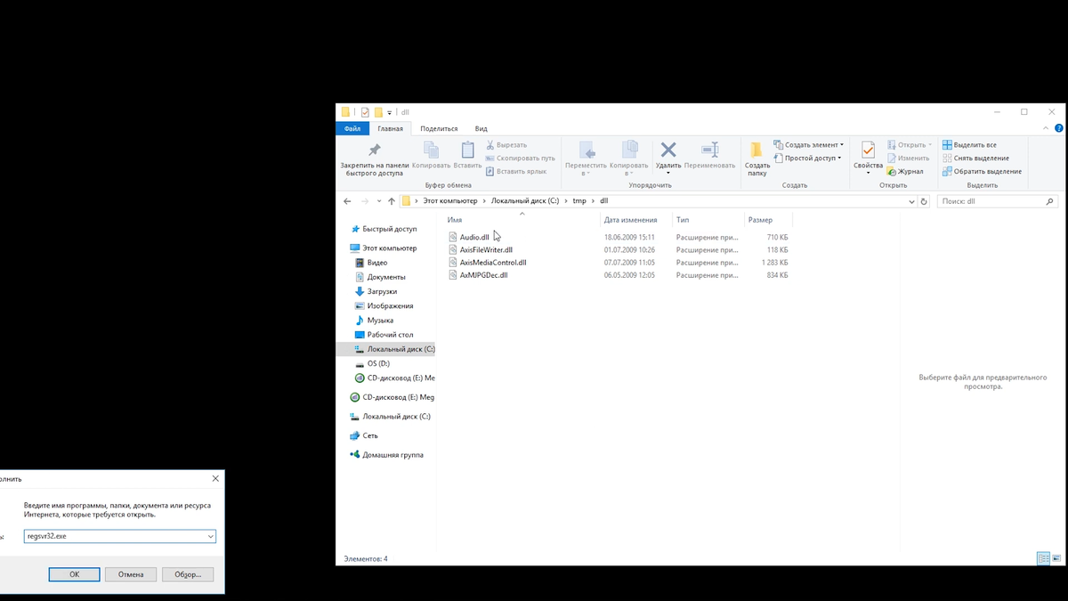
Task: Select the AxisMediaControl.dll file
Action: pos(493,263)
